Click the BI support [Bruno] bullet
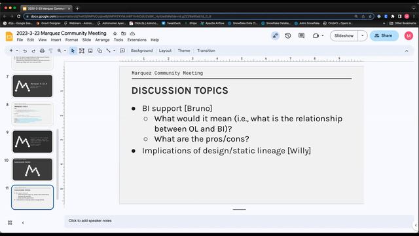This screenshot has height=236, width=419. coord(177,108)
